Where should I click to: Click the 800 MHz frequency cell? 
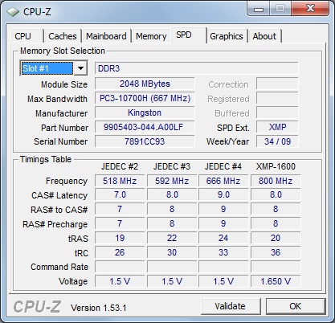point(276,181)
